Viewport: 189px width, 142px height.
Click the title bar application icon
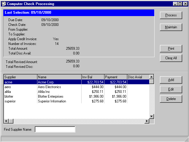coord(4,4)
